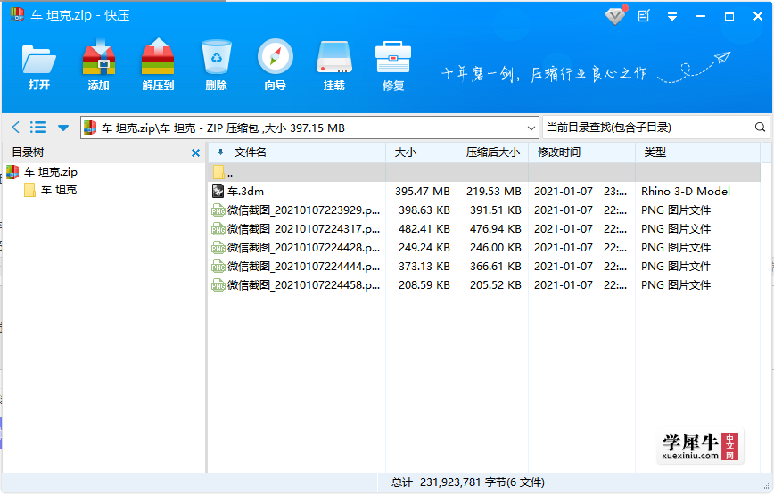
Task: Select 车 坦克.zip root in tree
Action: pos(42,172)
